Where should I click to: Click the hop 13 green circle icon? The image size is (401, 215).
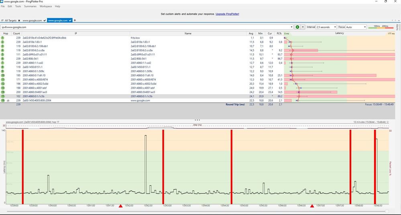2,88
